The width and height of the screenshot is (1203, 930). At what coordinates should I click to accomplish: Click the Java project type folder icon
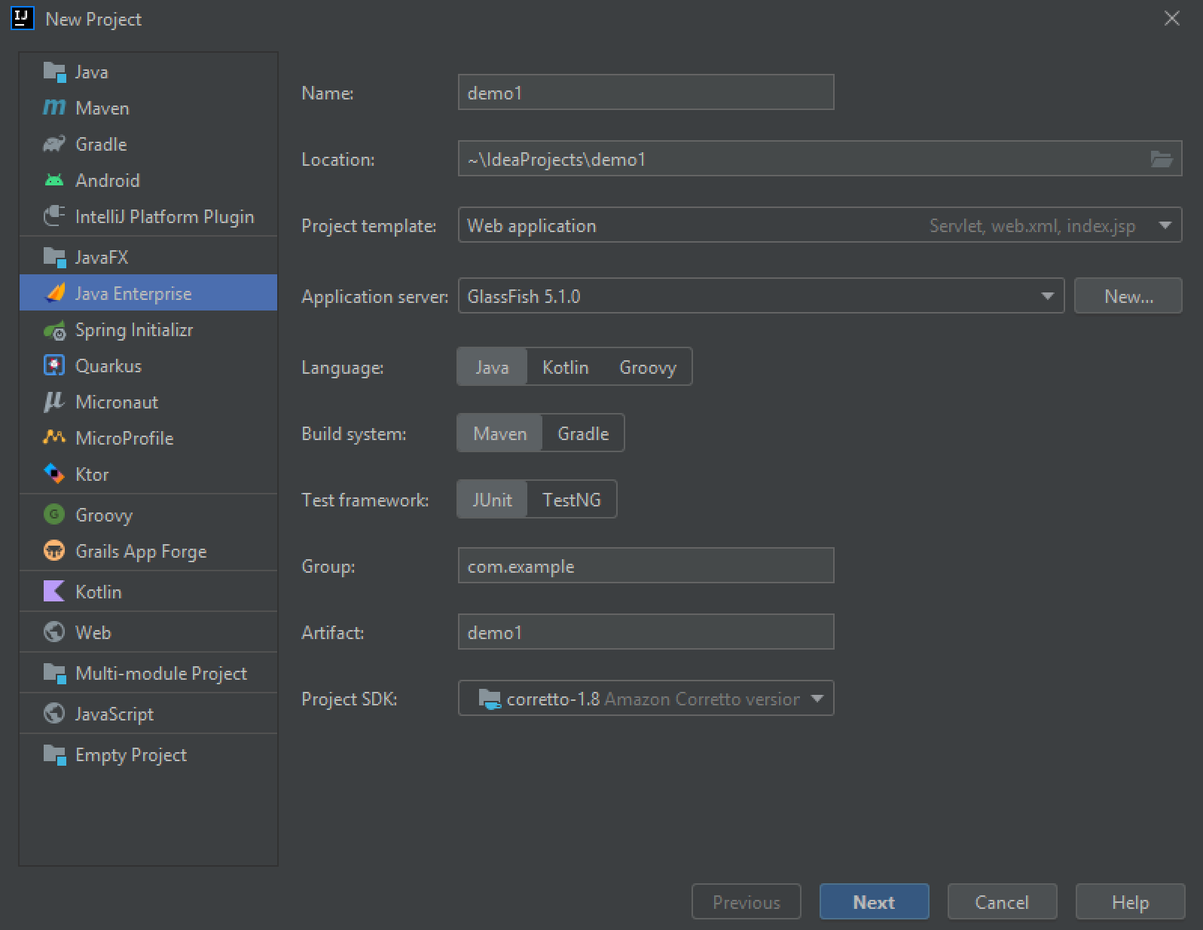click(54, 72)
